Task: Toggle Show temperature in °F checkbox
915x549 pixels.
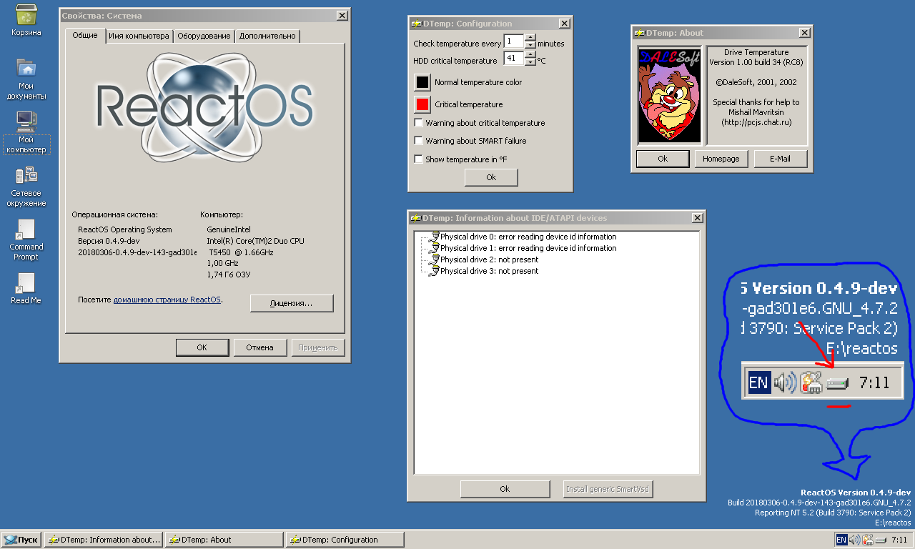Action: (419, 159)
